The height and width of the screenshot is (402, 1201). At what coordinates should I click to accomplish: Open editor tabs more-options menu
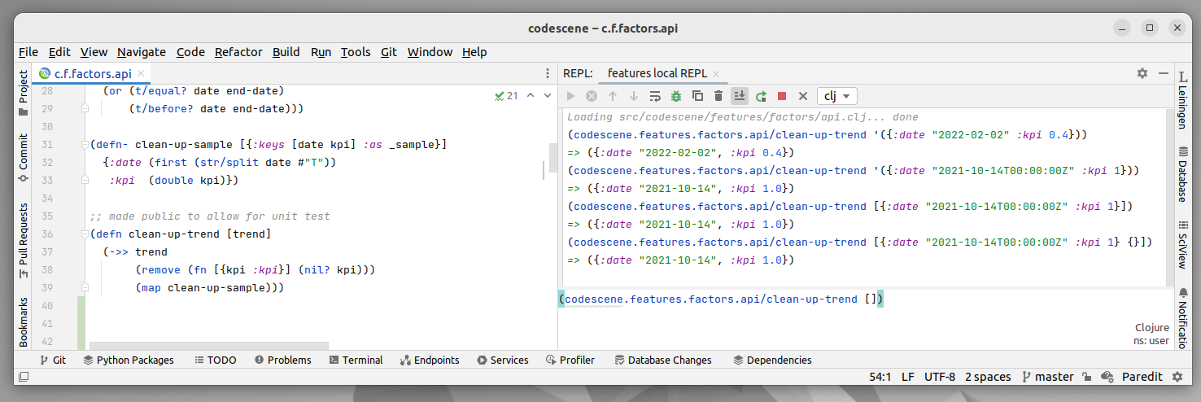click(547, 73)
